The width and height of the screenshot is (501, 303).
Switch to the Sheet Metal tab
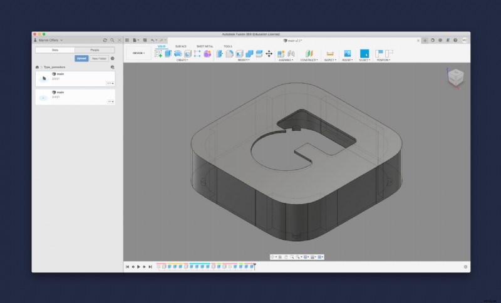point(205,46)
